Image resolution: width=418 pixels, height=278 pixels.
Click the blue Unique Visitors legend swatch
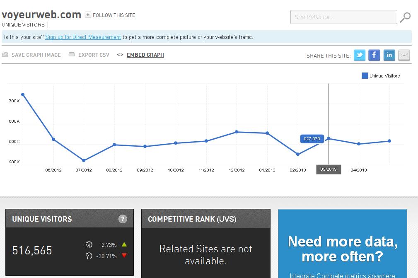[365, 76]
